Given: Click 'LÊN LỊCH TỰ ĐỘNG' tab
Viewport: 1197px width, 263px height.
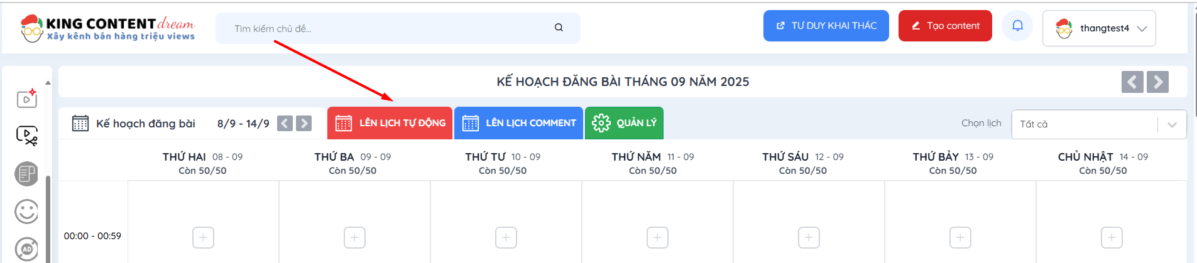Looking at the screenshot, I should pos(390,123).
